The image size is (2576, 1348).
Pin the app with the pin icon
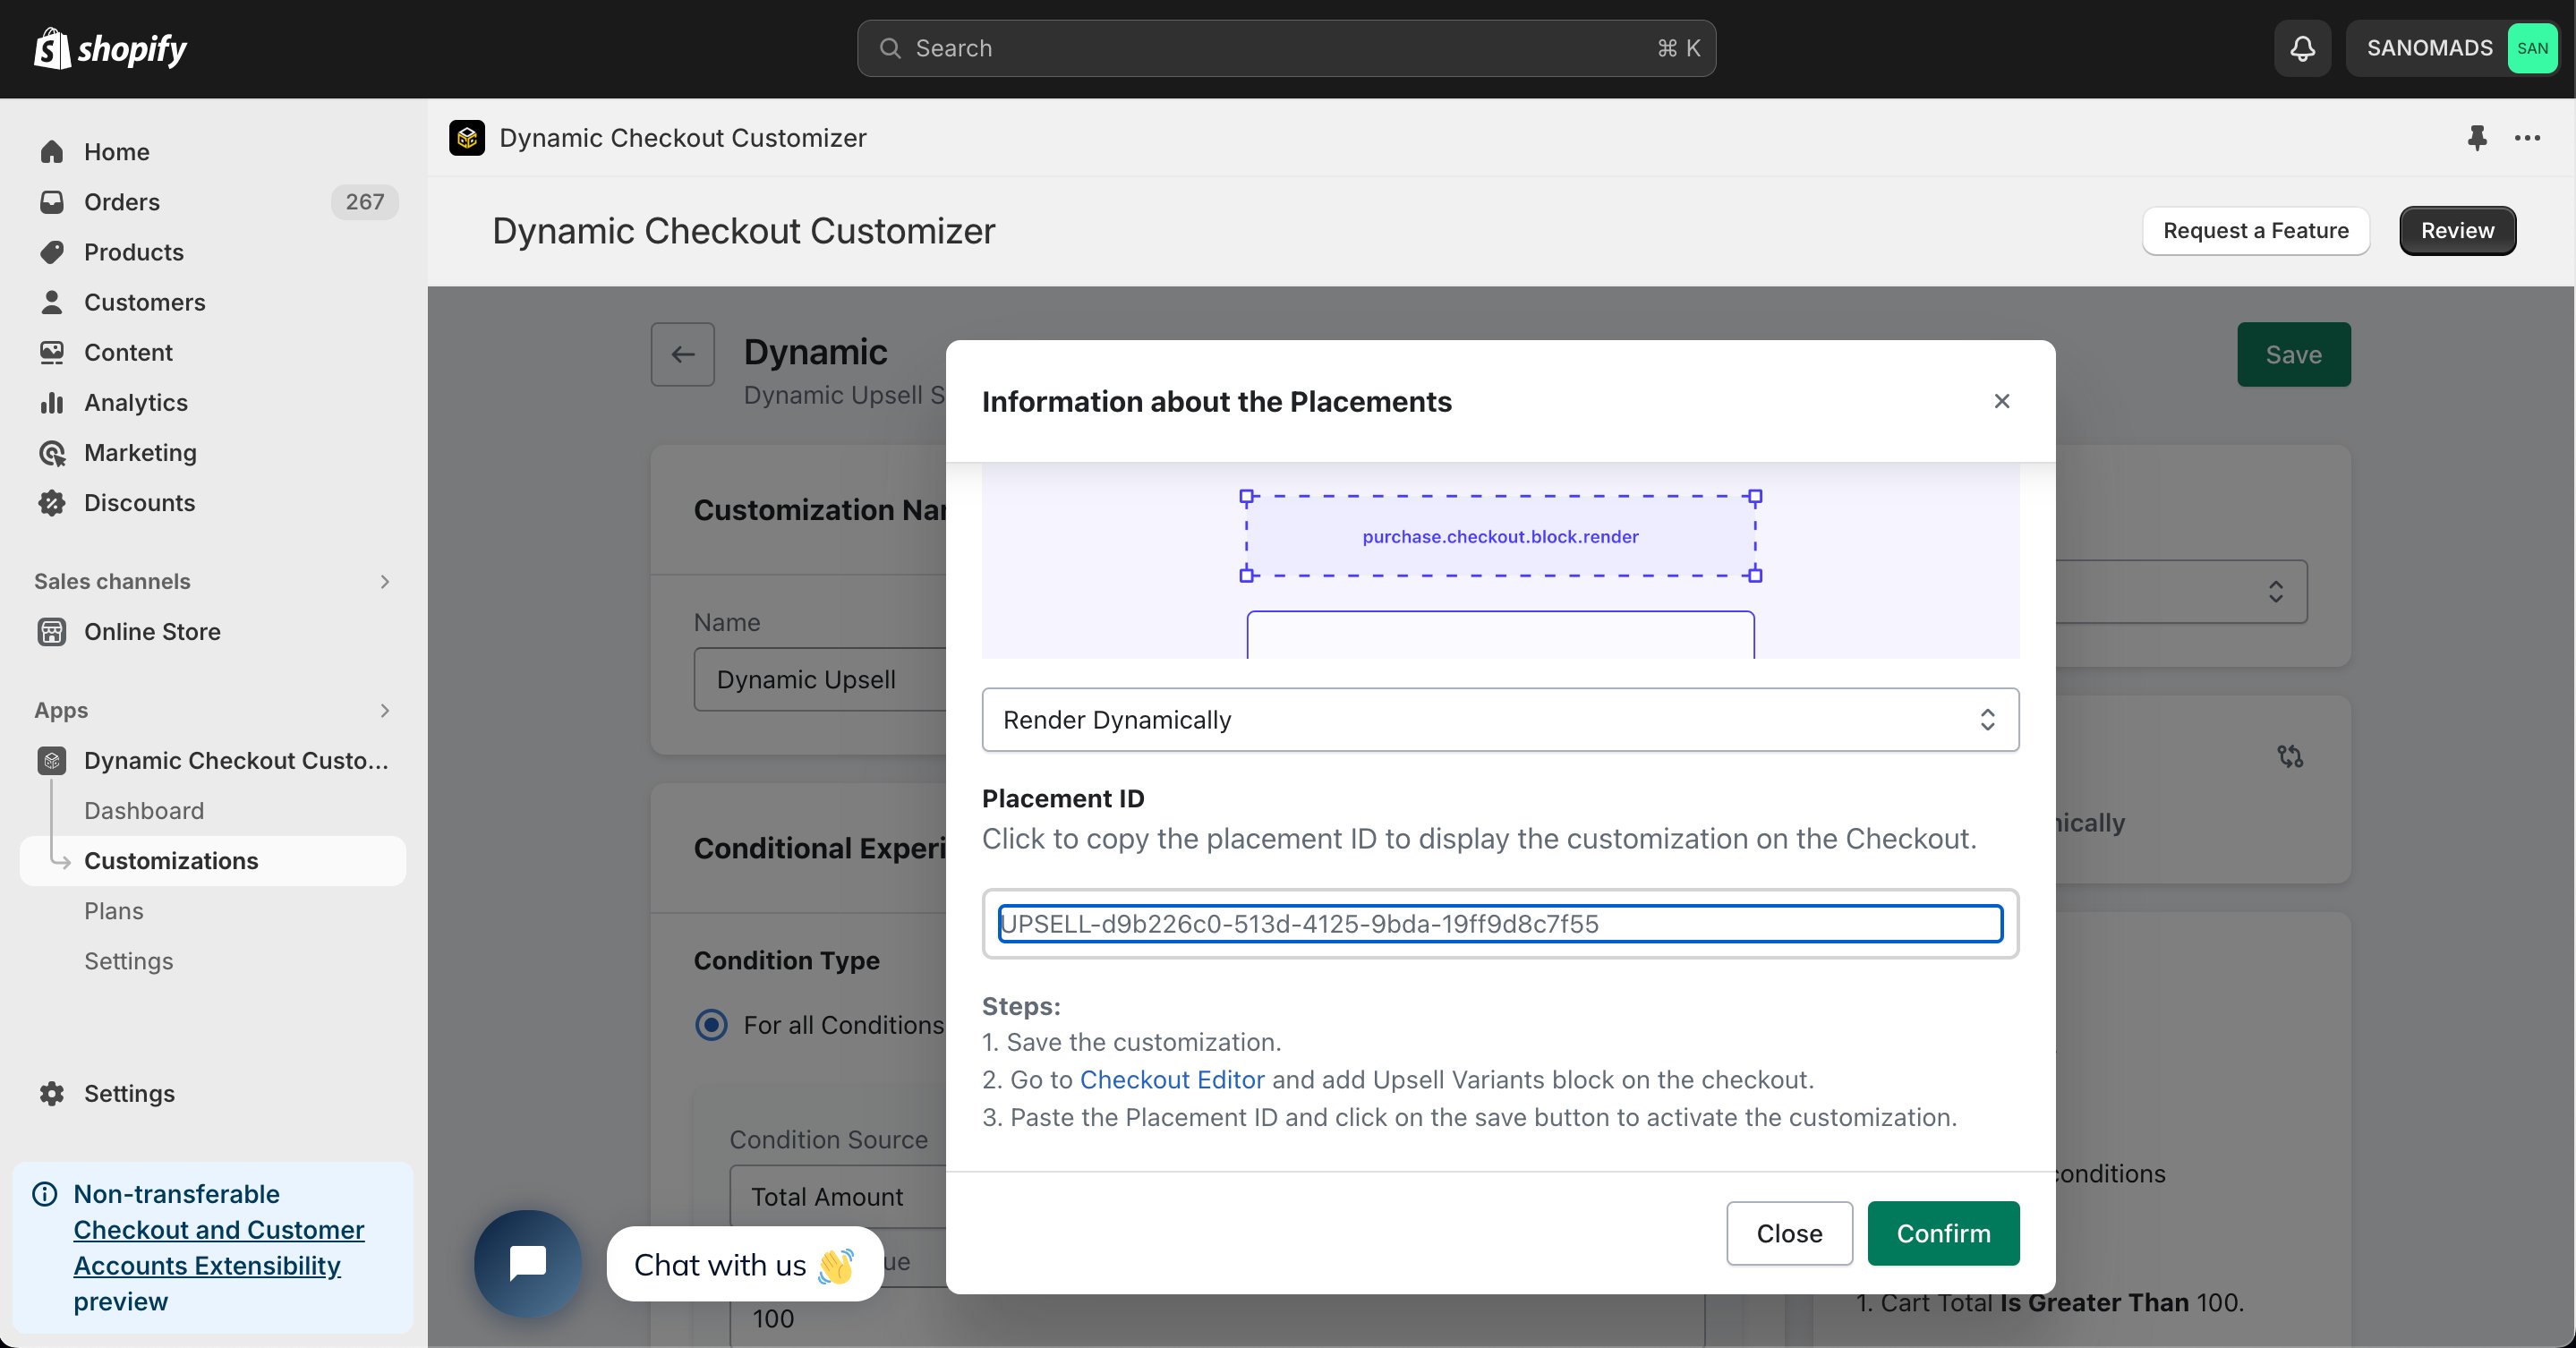click(2476, 137)
